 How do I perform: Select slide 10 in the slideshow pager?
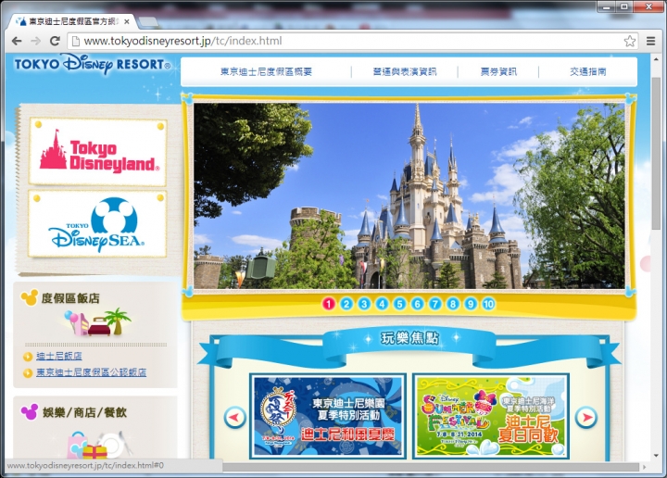[488, 304]
